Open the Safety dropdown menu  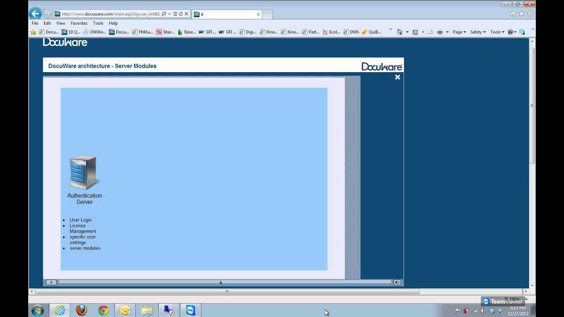pyautogui.click(x=478, y=32)
